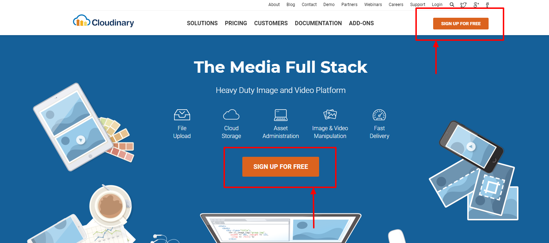
Task: Open the Blog link
Action: pos(291,5)
